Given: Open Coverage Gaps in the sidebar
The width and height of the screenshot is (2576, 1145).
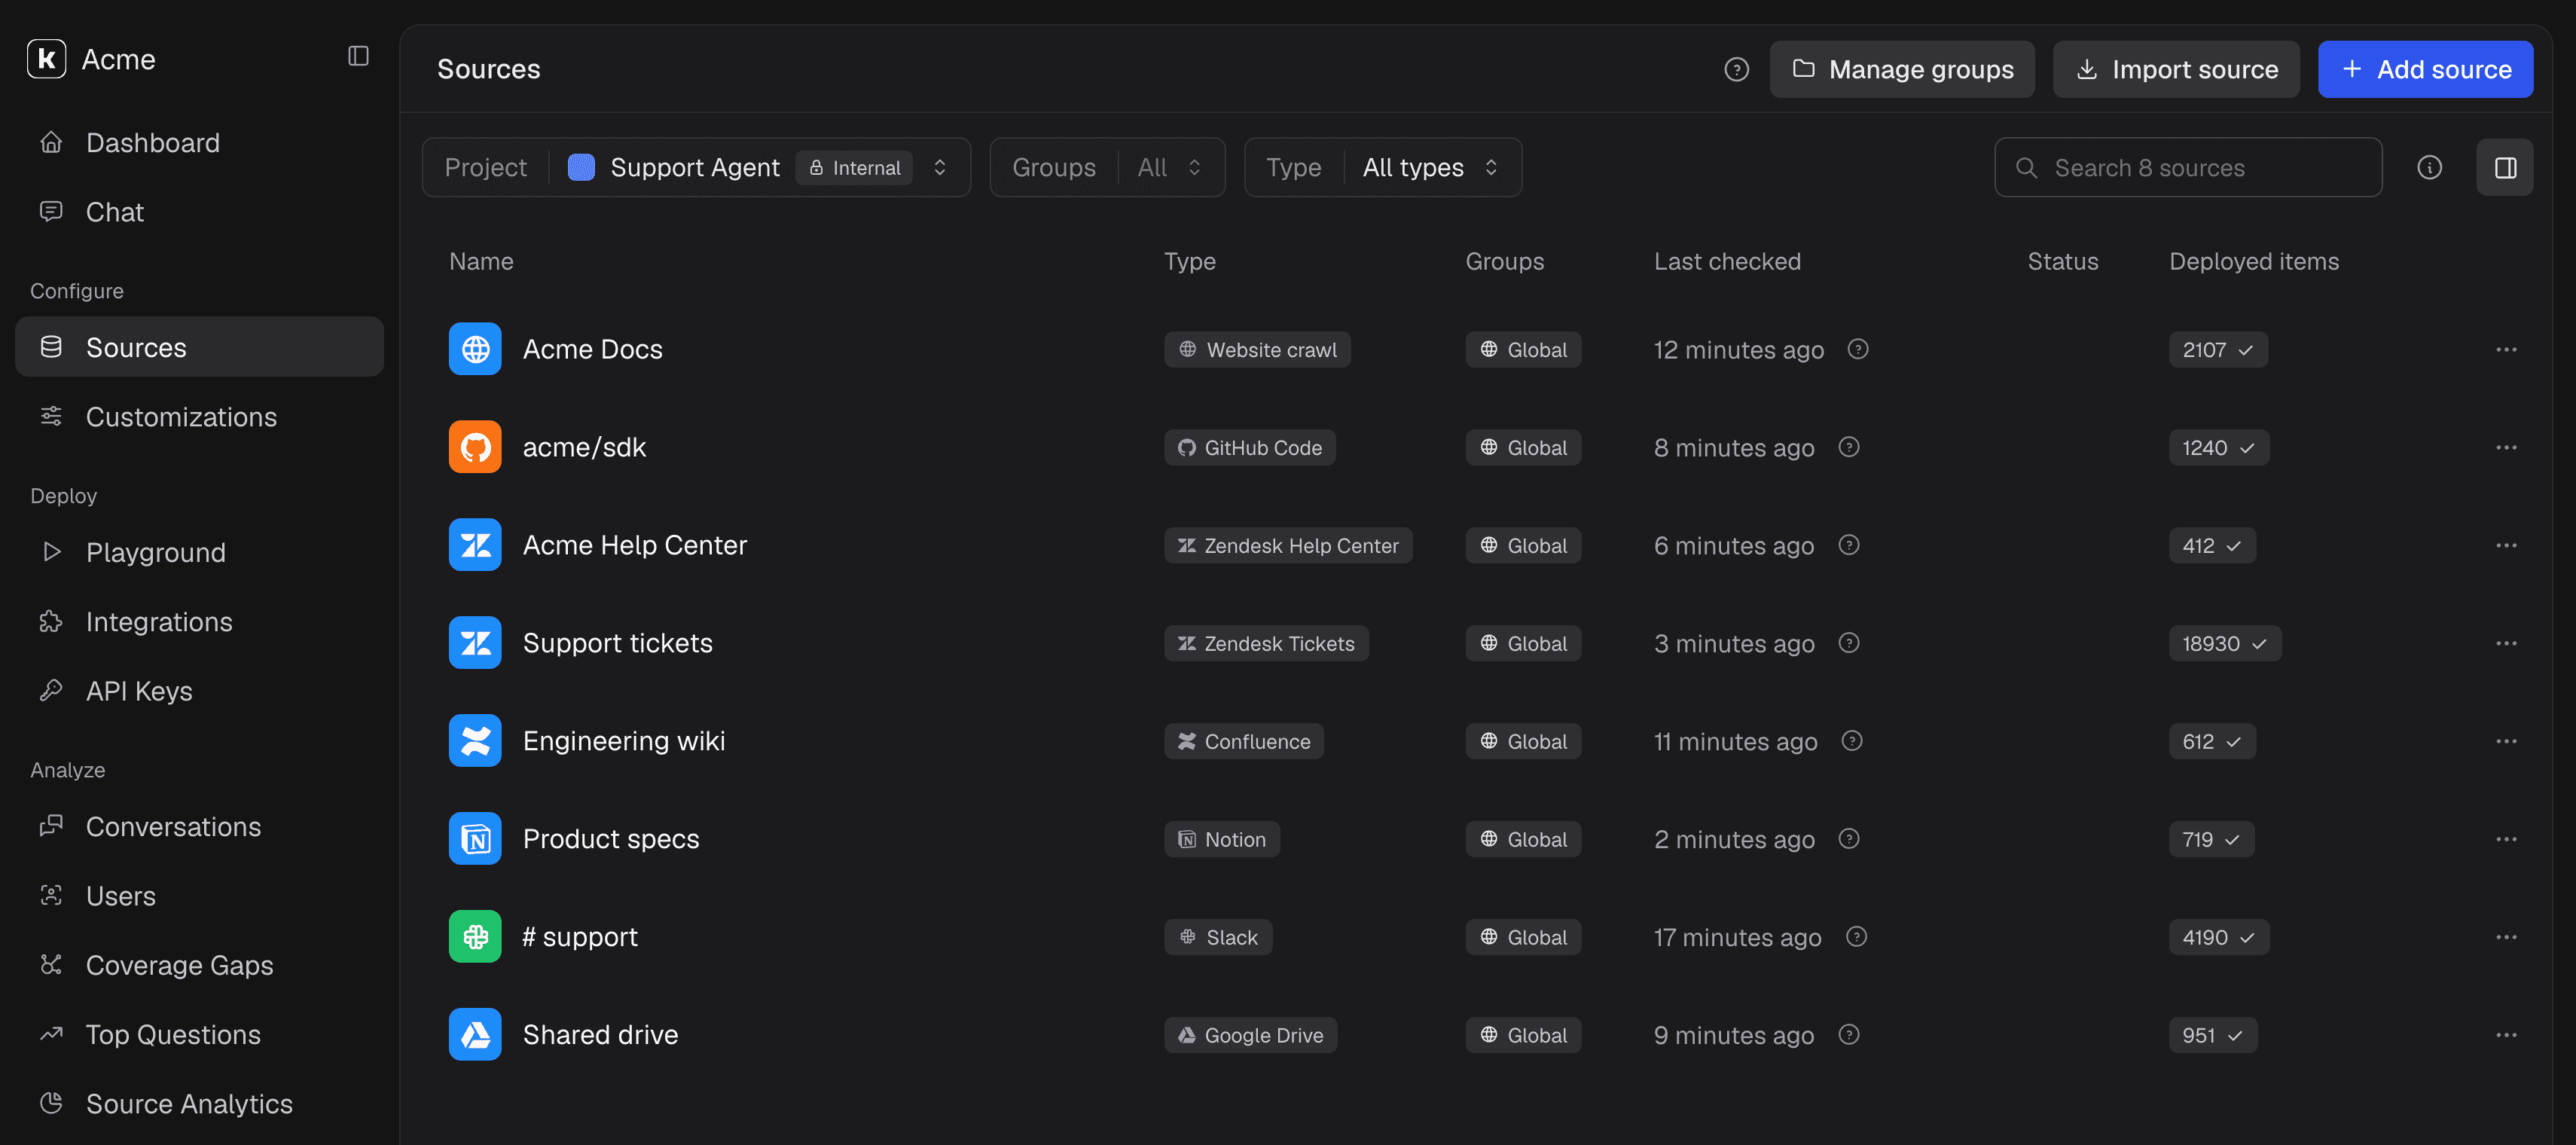Looking at the screenshot, I should coord(199,965).
